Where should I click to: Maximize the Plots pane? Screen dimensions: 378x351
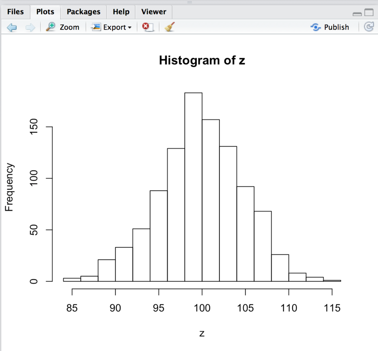[369, 12]
